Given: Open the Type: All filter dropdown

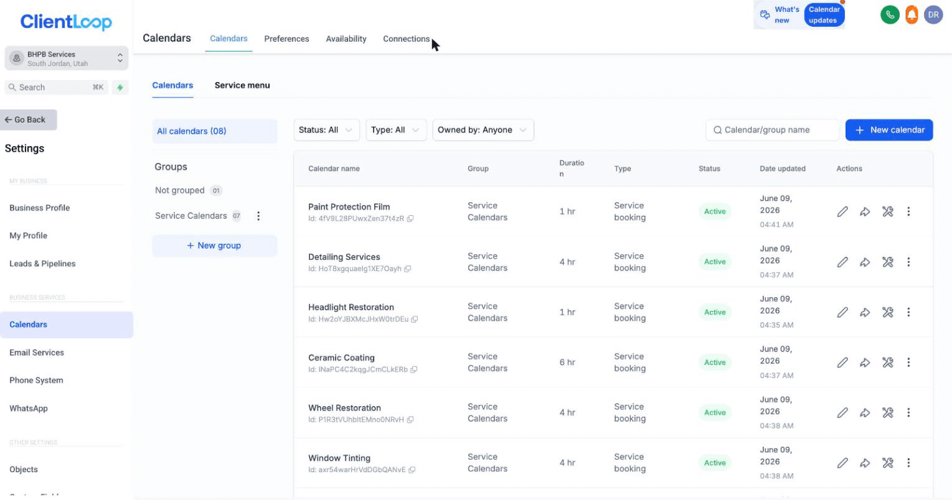Looking at the screenshot, I should point(396,130).
